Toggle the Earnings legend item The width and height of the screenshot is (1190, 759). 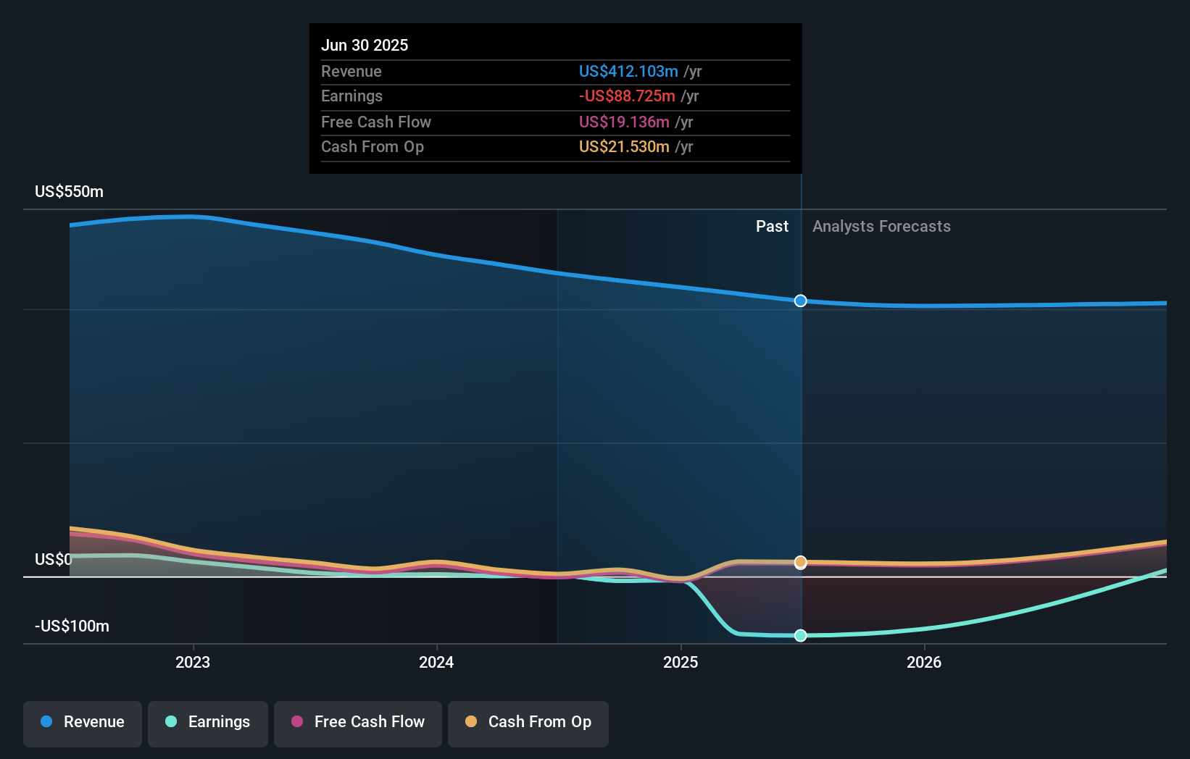207,722
